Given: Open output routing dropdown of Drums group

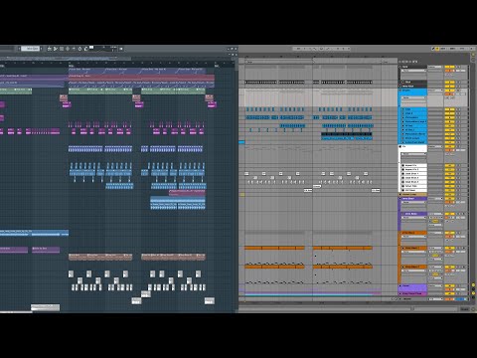Looking at the screenshot, I should 435,90.
